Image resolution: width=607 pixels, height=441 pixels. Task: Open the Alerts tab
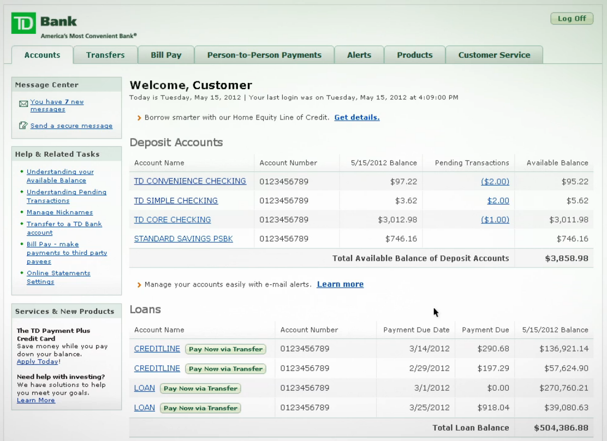pos(359,55)
